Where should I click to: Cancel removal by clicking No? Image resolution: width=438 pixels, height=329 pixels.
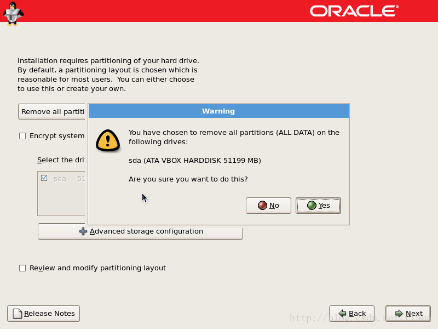(268, 206)
